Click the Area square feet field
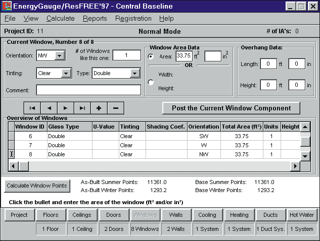This screenshot has width=320, height=241. click(184, 56)
